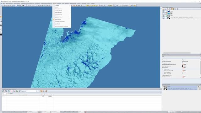Select the magnifier tool on the left toolbar
This screenshot has height=113, width=201.
pyautogui.click(x=1, y=30)
